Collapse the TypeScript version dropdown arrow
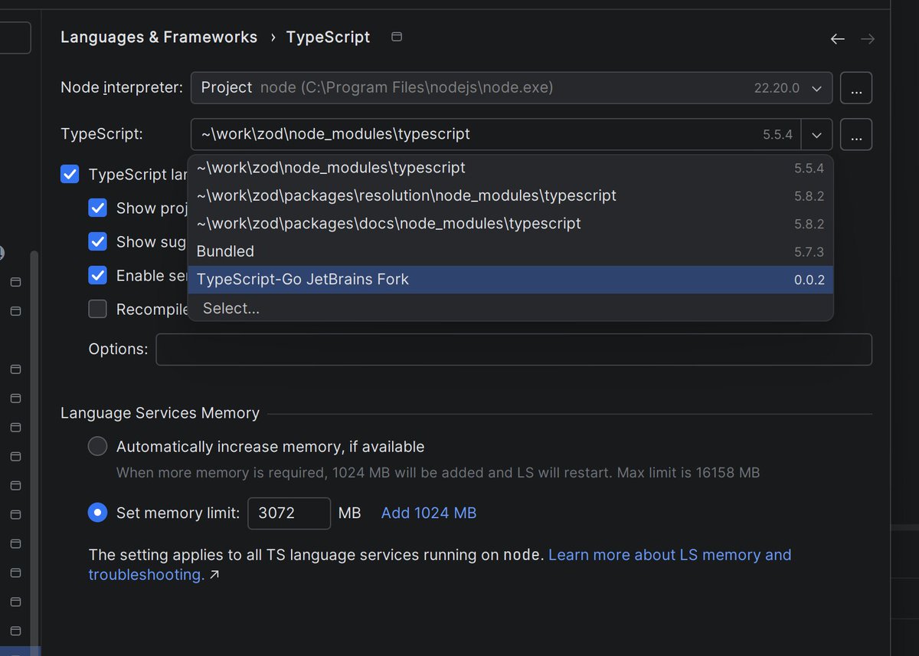The width and height of the screenshot is (919, 656). [816, 135]
